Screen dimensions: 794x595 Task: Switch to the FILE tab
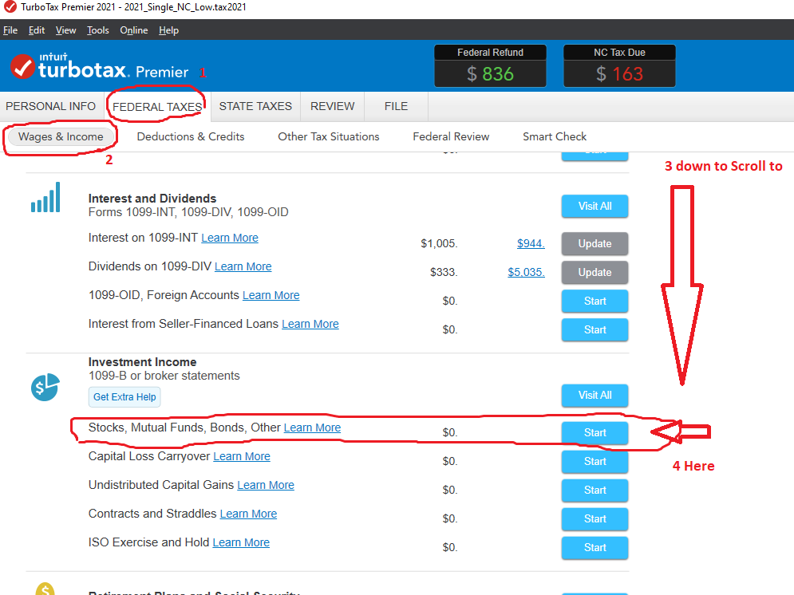click(x=396, y=106)
